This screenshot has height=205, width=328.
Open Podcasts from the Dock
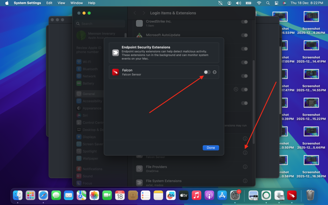click(209, 195)
